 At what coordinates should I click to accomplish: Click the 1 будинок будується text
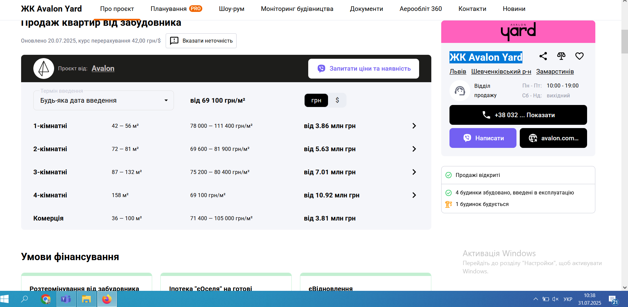click(482, 204)
